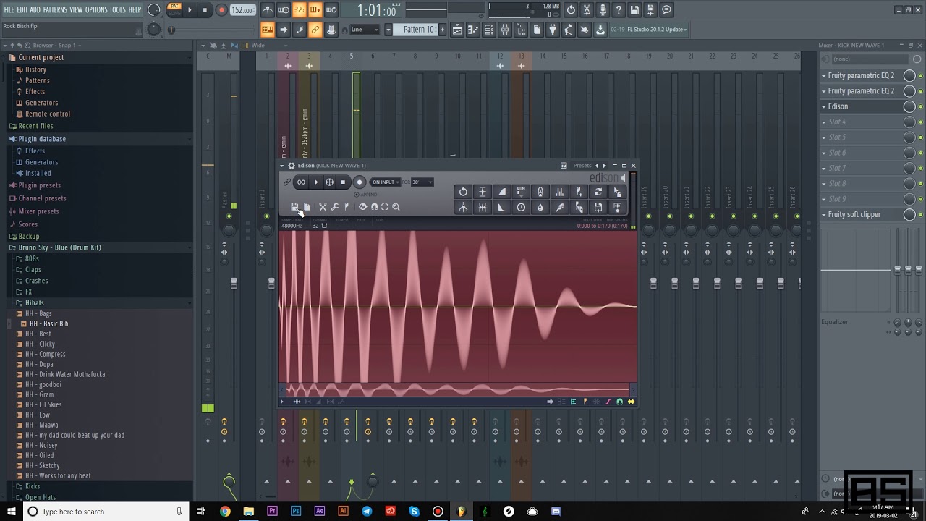Click the Edison normalize button icon
This screenshot has height=521, width=926.
point(483,192)
